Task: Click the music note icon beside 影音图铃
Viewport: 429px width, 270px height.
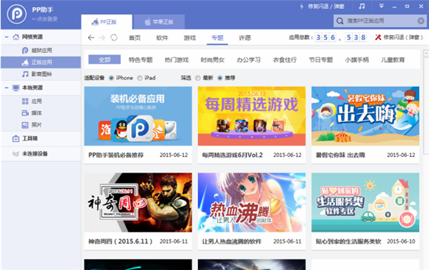Action: pos(25,74)
